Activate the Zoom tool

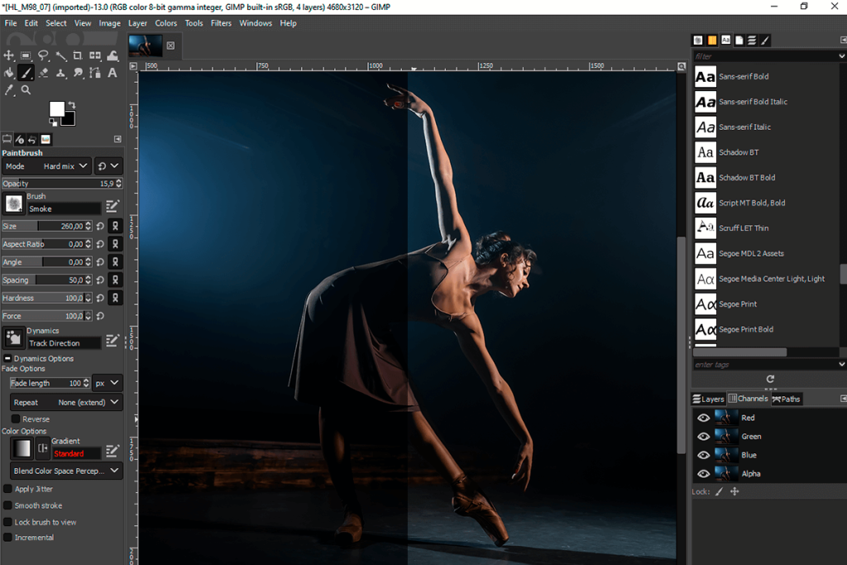26,89
